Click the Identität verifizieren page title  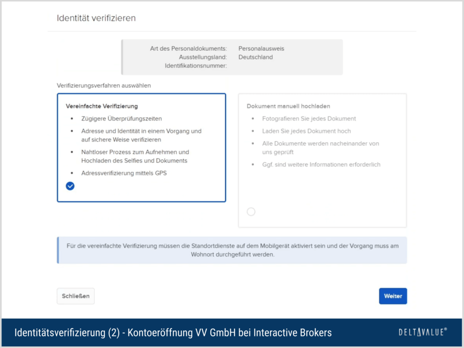click(x=96, y=18)
